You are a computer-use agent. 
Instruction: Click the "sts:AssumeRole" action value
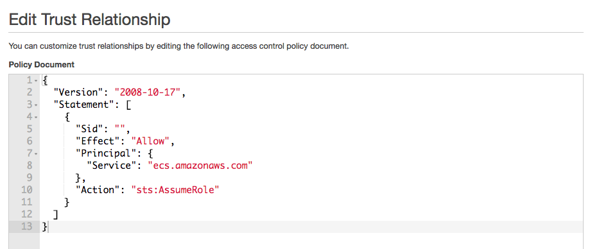(175, 189)
